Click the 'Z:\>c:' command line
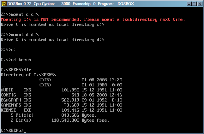Image resolution: width=204 pixels, height=134 pixels. 8,50
